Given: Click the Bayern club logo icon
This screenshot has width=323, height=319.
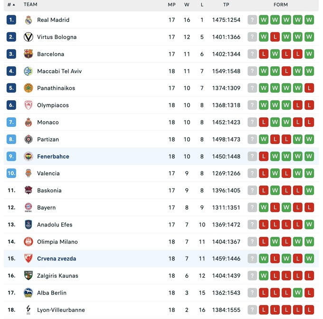Looking at the screenshot, I should [28, 207].
